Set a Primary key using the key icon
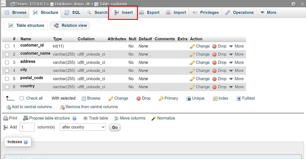 pyautogui.click(x=161, y=98)
